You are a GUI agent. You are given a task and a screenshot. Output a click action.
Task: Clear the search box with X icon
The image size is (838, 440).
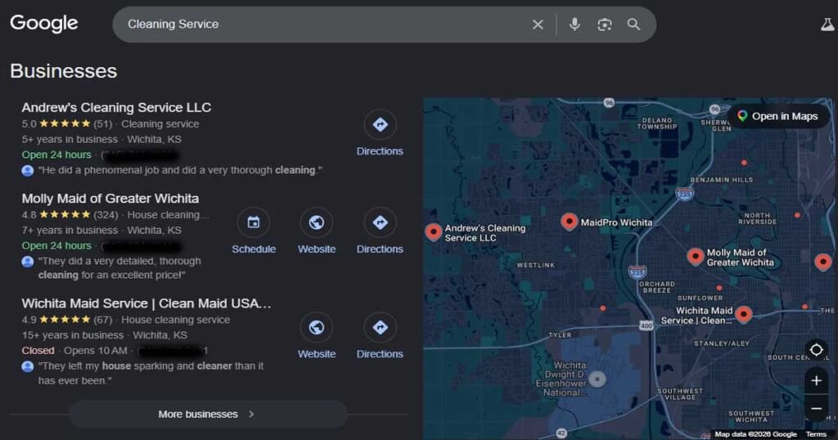(538, 25)
